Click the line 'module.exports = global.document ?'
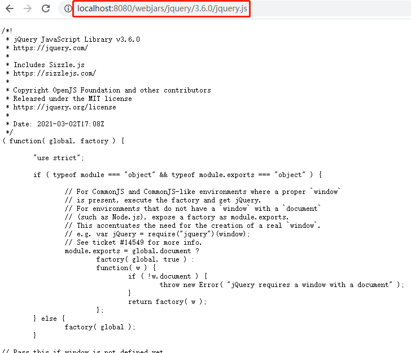This screenshot has height=353, width=411. tap(132, 251)
